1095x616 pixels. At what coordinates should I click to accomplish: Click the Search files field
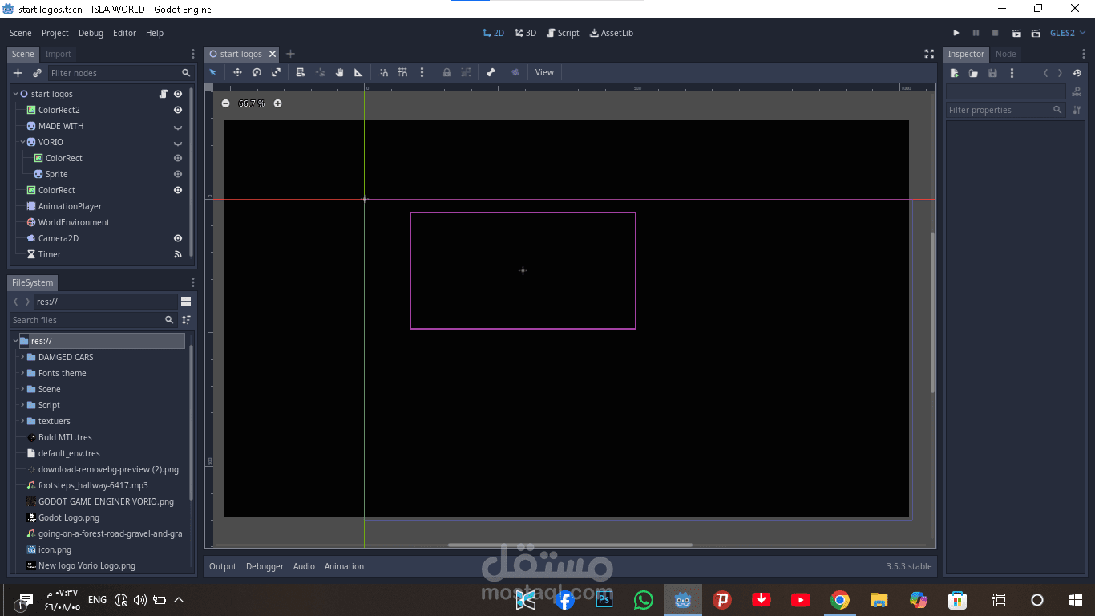(93, 320)
